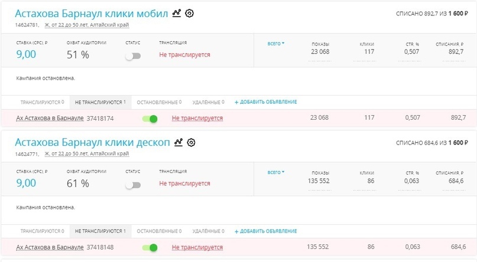Viewport: 477px width, 262px height.
Task: Expand 'Всего' dropdown in desktop campaign
Action: point(276,172)
